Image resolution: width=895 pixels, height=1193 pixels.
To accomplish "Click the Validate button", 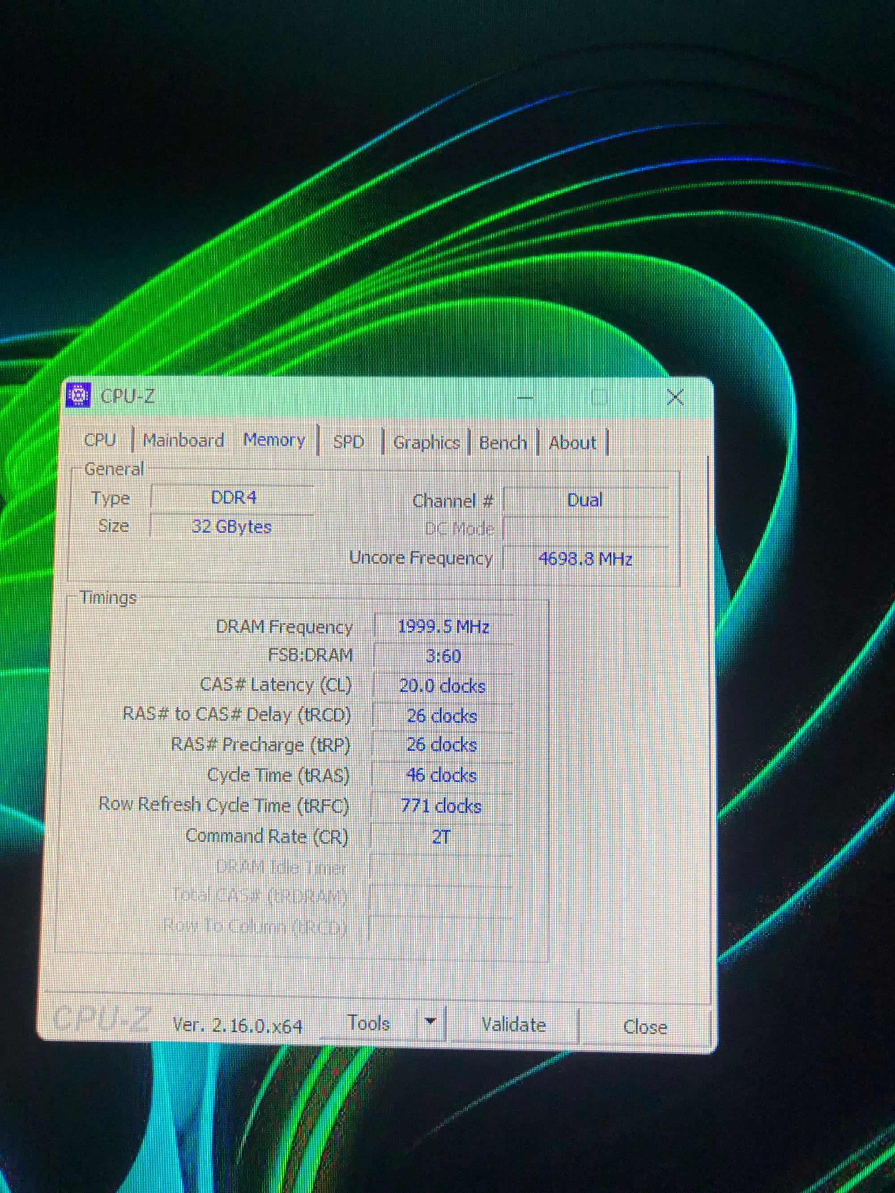I will tap(514, 1025).
